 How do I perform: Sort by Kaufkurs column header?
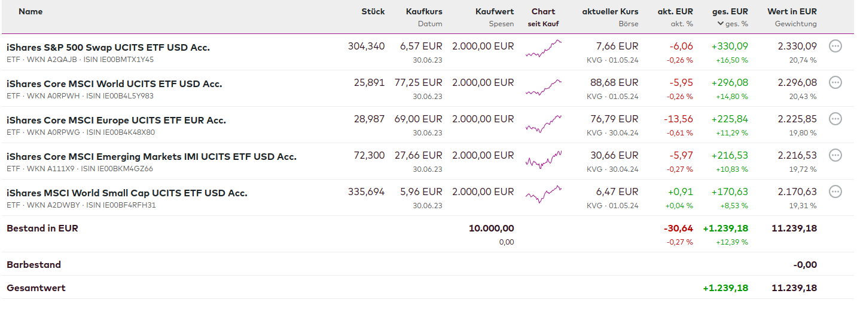(x=423, y=11)
